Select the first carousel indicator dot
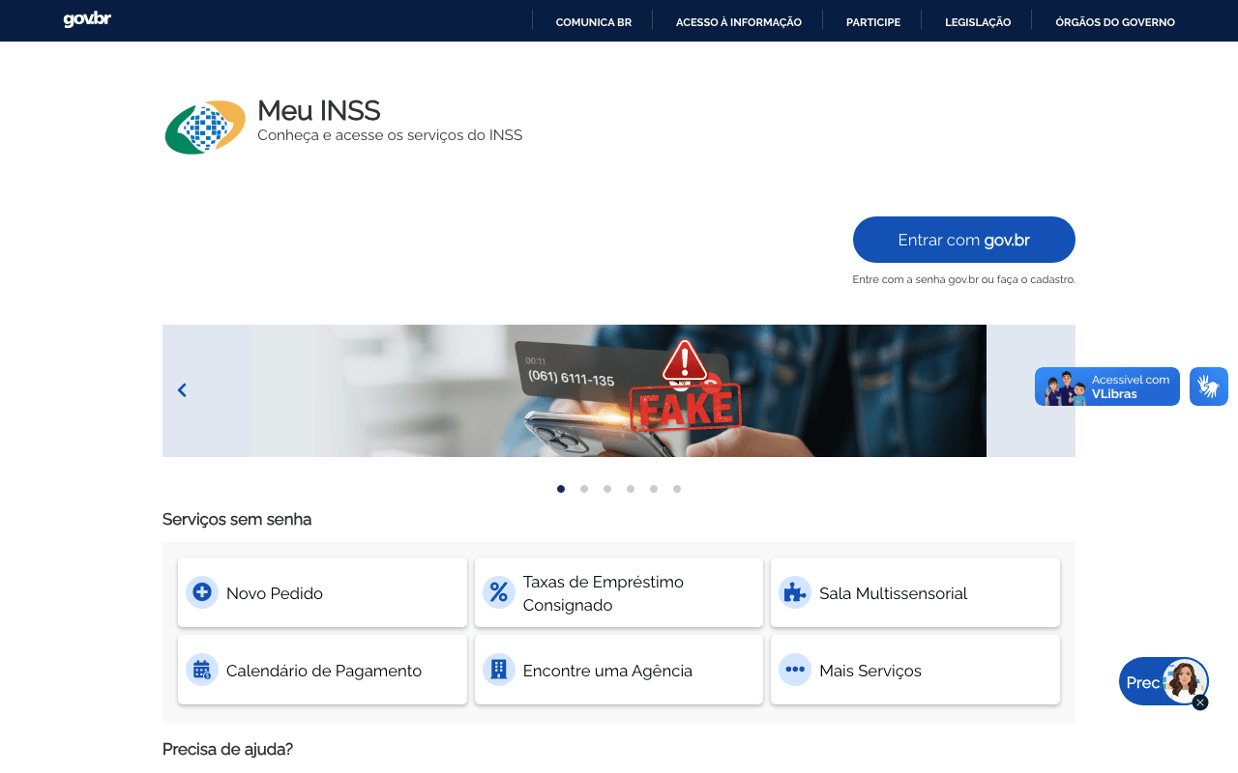Screen dimensions: 1238x773 point(560,489)
